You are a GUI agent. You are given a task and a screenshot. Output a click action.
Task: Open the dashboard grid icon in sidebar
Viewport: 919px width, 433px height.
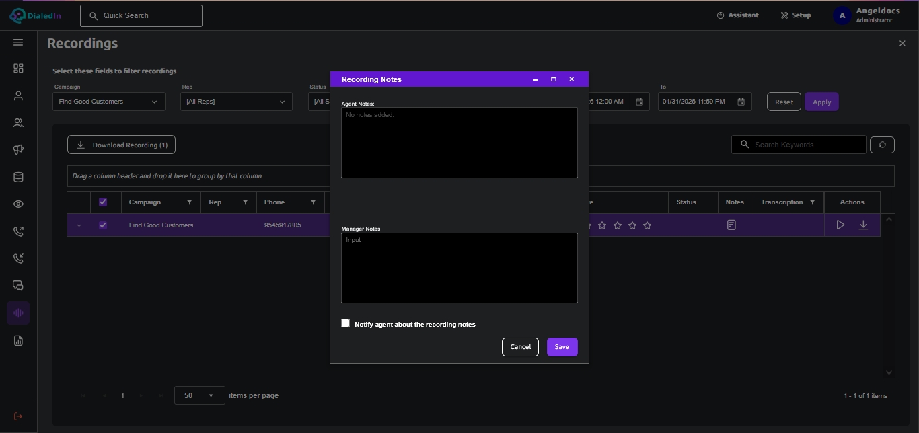[x=18, y=68]
